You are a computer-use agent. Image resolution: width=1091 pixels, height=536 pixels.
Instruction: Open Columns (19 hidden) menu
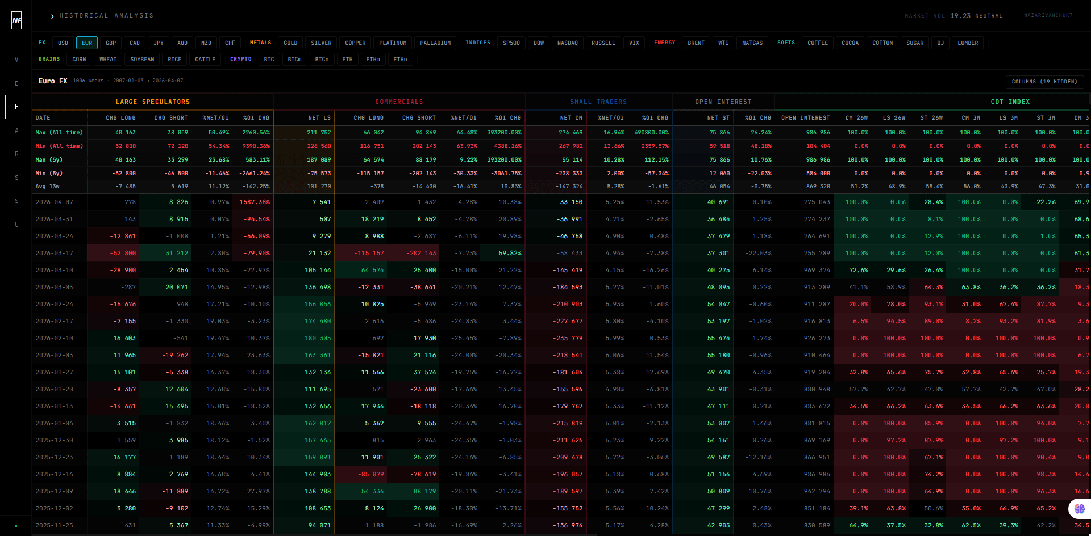[x=1044, y=82]
